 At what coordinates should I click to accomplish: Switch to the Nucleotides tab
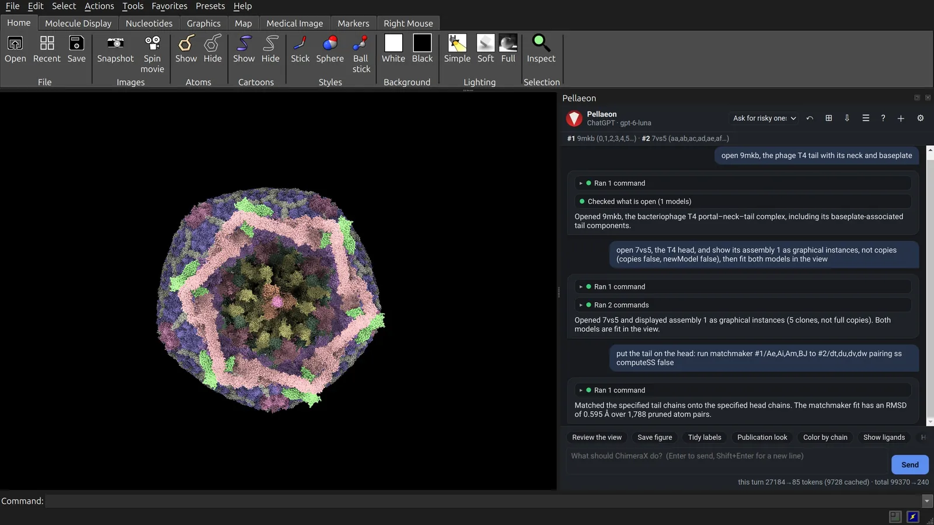click(149, 23)
